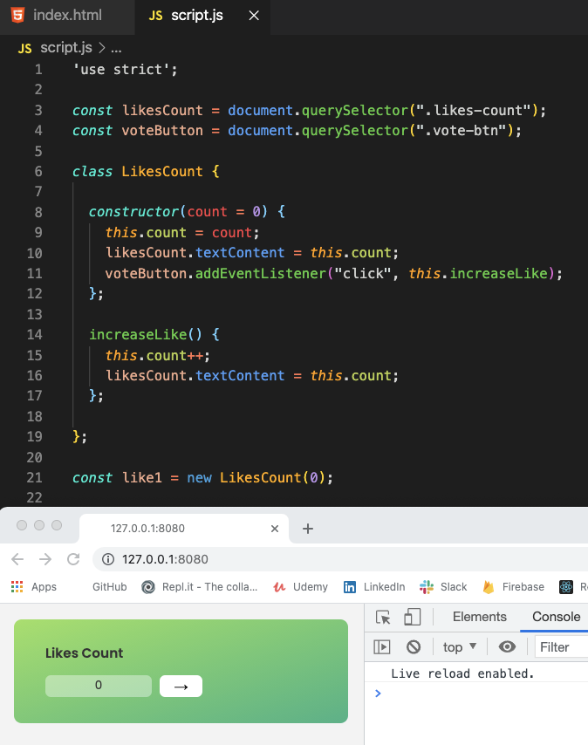The width and height of the screenshot is (588, 745).
Task: Open the React bookmark icon
Action: click(x=566, y=587)
